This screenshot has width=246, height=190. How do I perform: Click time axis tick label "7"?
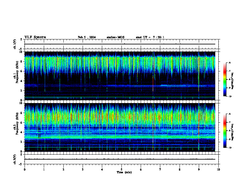(160, 170)
